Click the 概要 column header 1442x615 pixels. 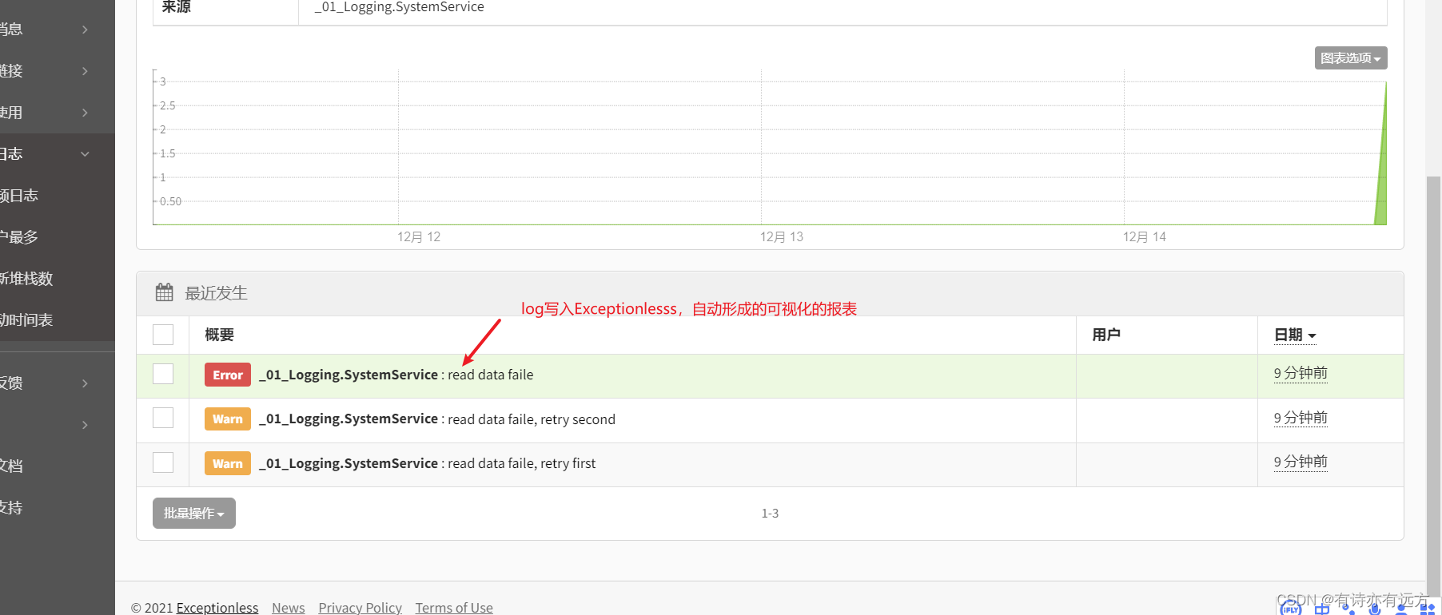(219, 335)
